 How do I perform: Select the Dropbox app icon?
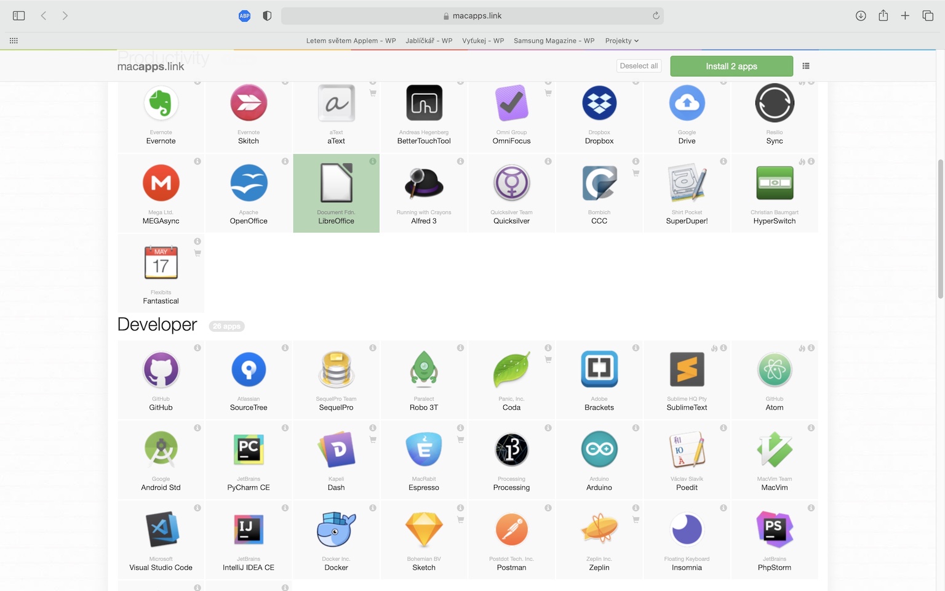(599, 103)
